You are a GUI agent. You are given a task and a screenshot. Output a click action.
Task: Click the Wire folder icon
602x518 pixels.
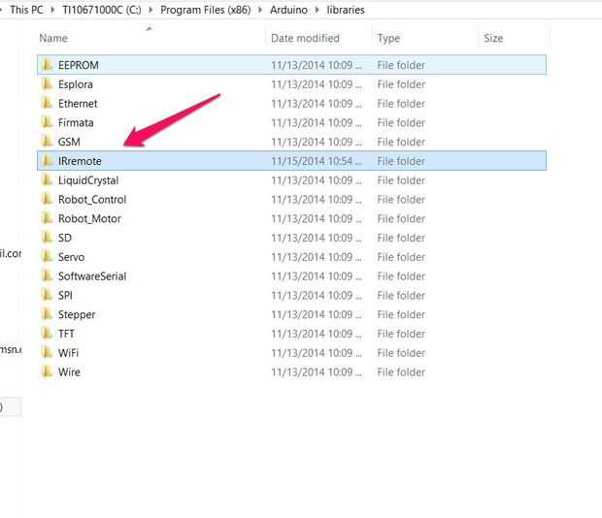tap(47, 372)
